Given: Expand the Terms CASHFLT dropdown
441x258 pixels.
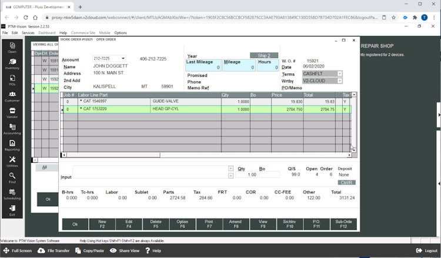Looking at the screenshot, I should click(340, 73).
